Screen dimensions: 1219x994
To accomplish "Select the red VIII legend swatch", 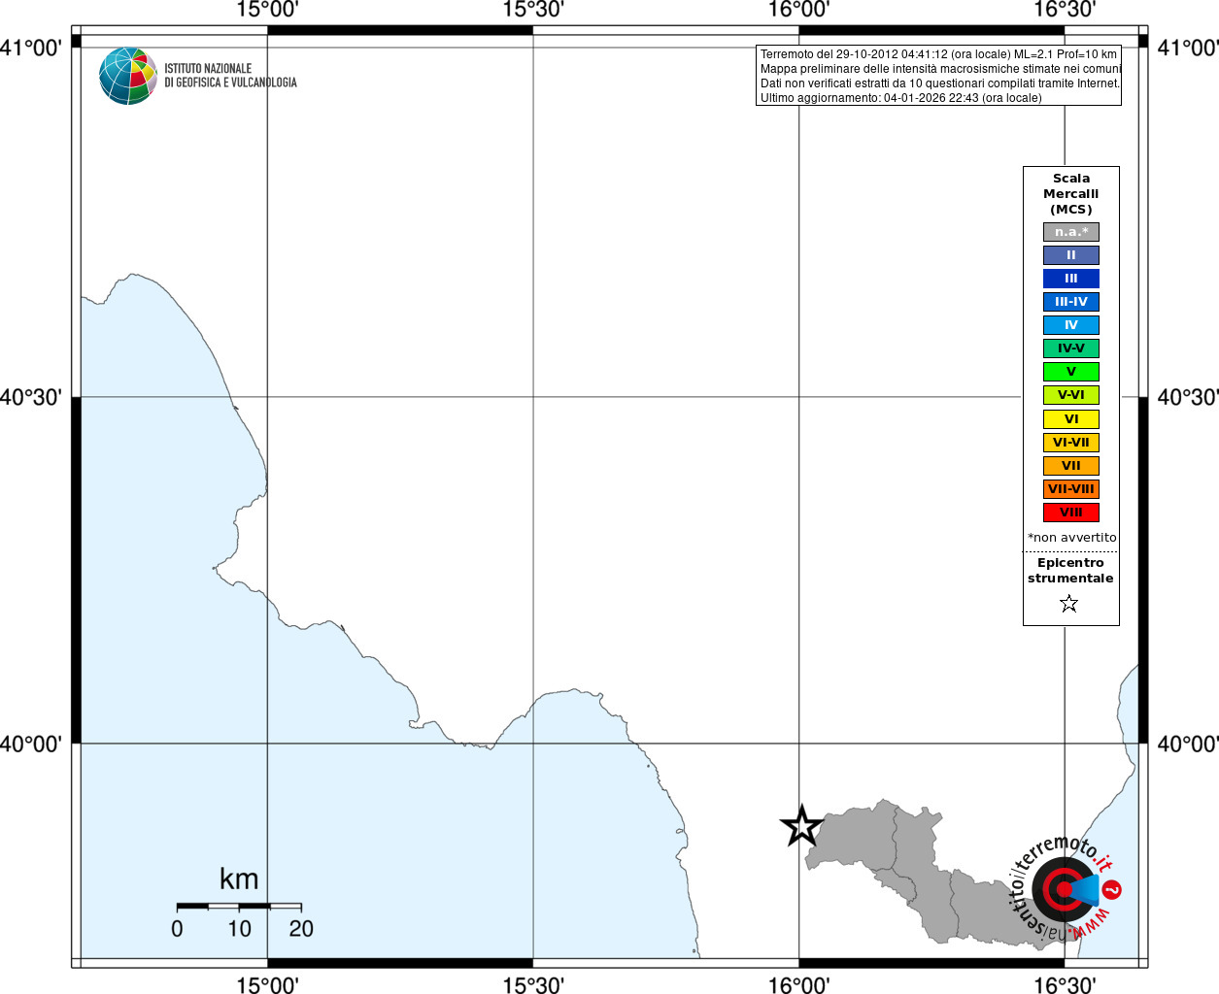I will (1071, 513).
